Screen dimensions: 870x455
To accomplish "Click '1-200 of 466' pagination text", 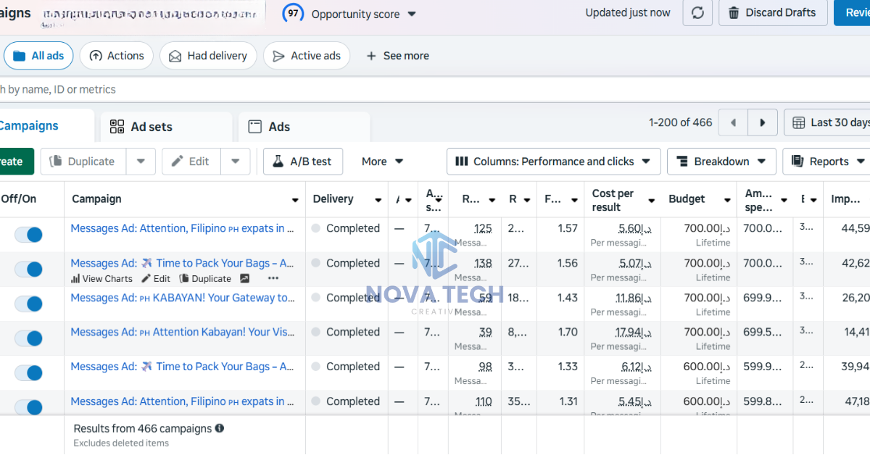I will coord(681,122).
